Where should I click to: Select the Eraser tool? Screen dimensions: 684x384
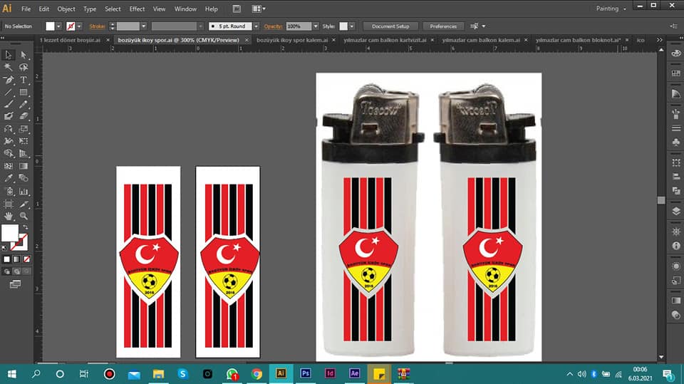(23, 117)
